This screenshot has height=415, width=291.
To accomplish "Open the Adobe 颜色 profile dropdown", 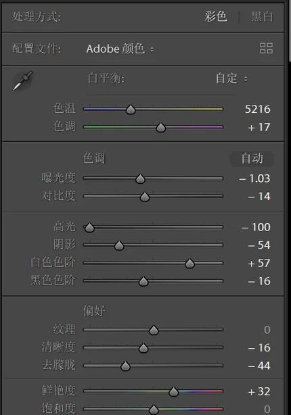I will click(120, 49).
